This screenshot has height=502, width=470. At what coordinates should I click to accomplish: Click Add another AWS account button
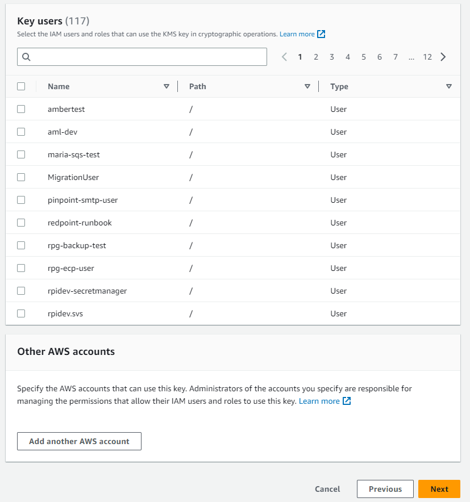79,441
